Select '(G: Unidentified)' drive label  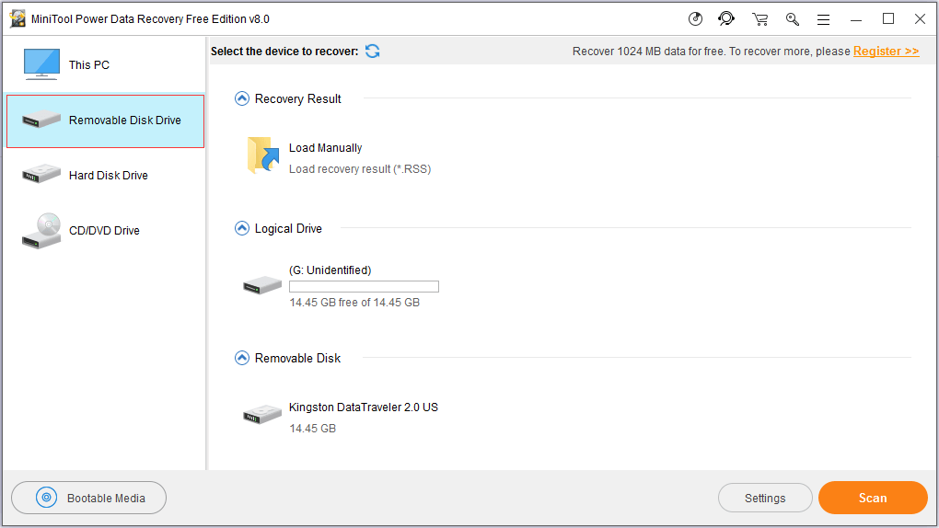[330, 270]
